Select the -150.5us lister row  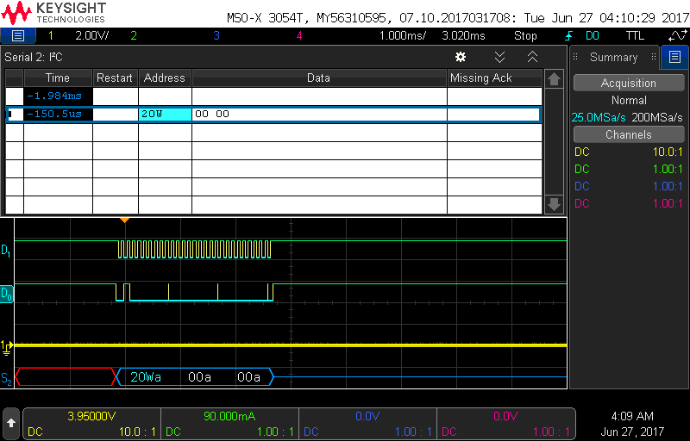click(x=273, y=115)
